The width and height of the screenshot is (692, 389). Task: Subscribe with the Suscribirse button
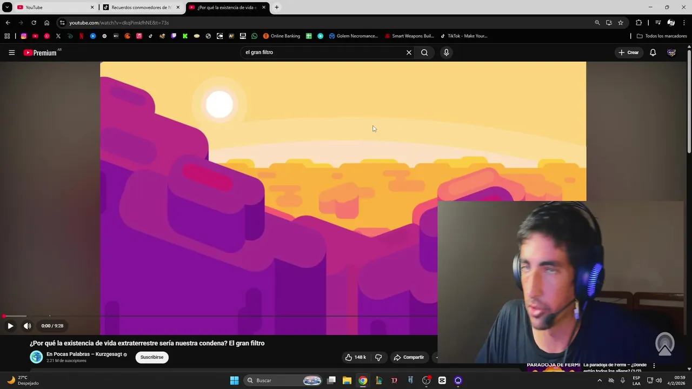(x=152, y=357)
